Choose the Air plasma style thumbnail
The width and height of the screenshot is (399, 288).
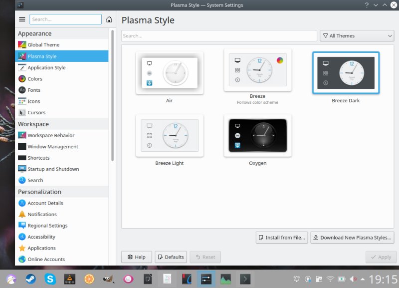(x=169, y=73)
